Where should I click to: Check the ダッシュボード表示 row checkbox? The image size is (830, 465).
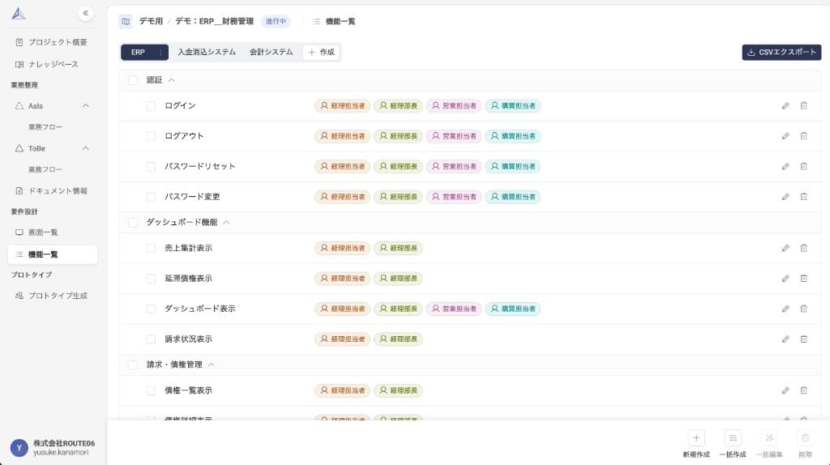pos(151,309)
